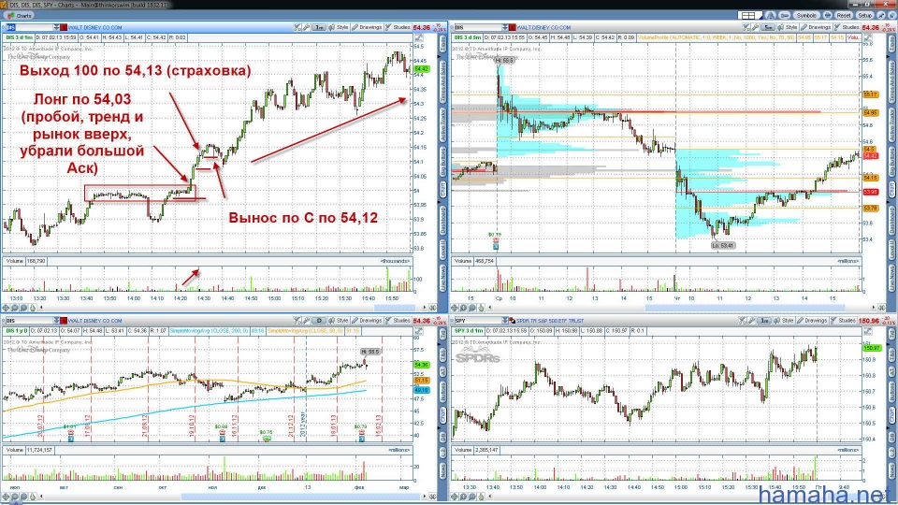Click the right scroll arrow under top-left chart
This screenshot has height=505, width=898.
pos(426,308)
